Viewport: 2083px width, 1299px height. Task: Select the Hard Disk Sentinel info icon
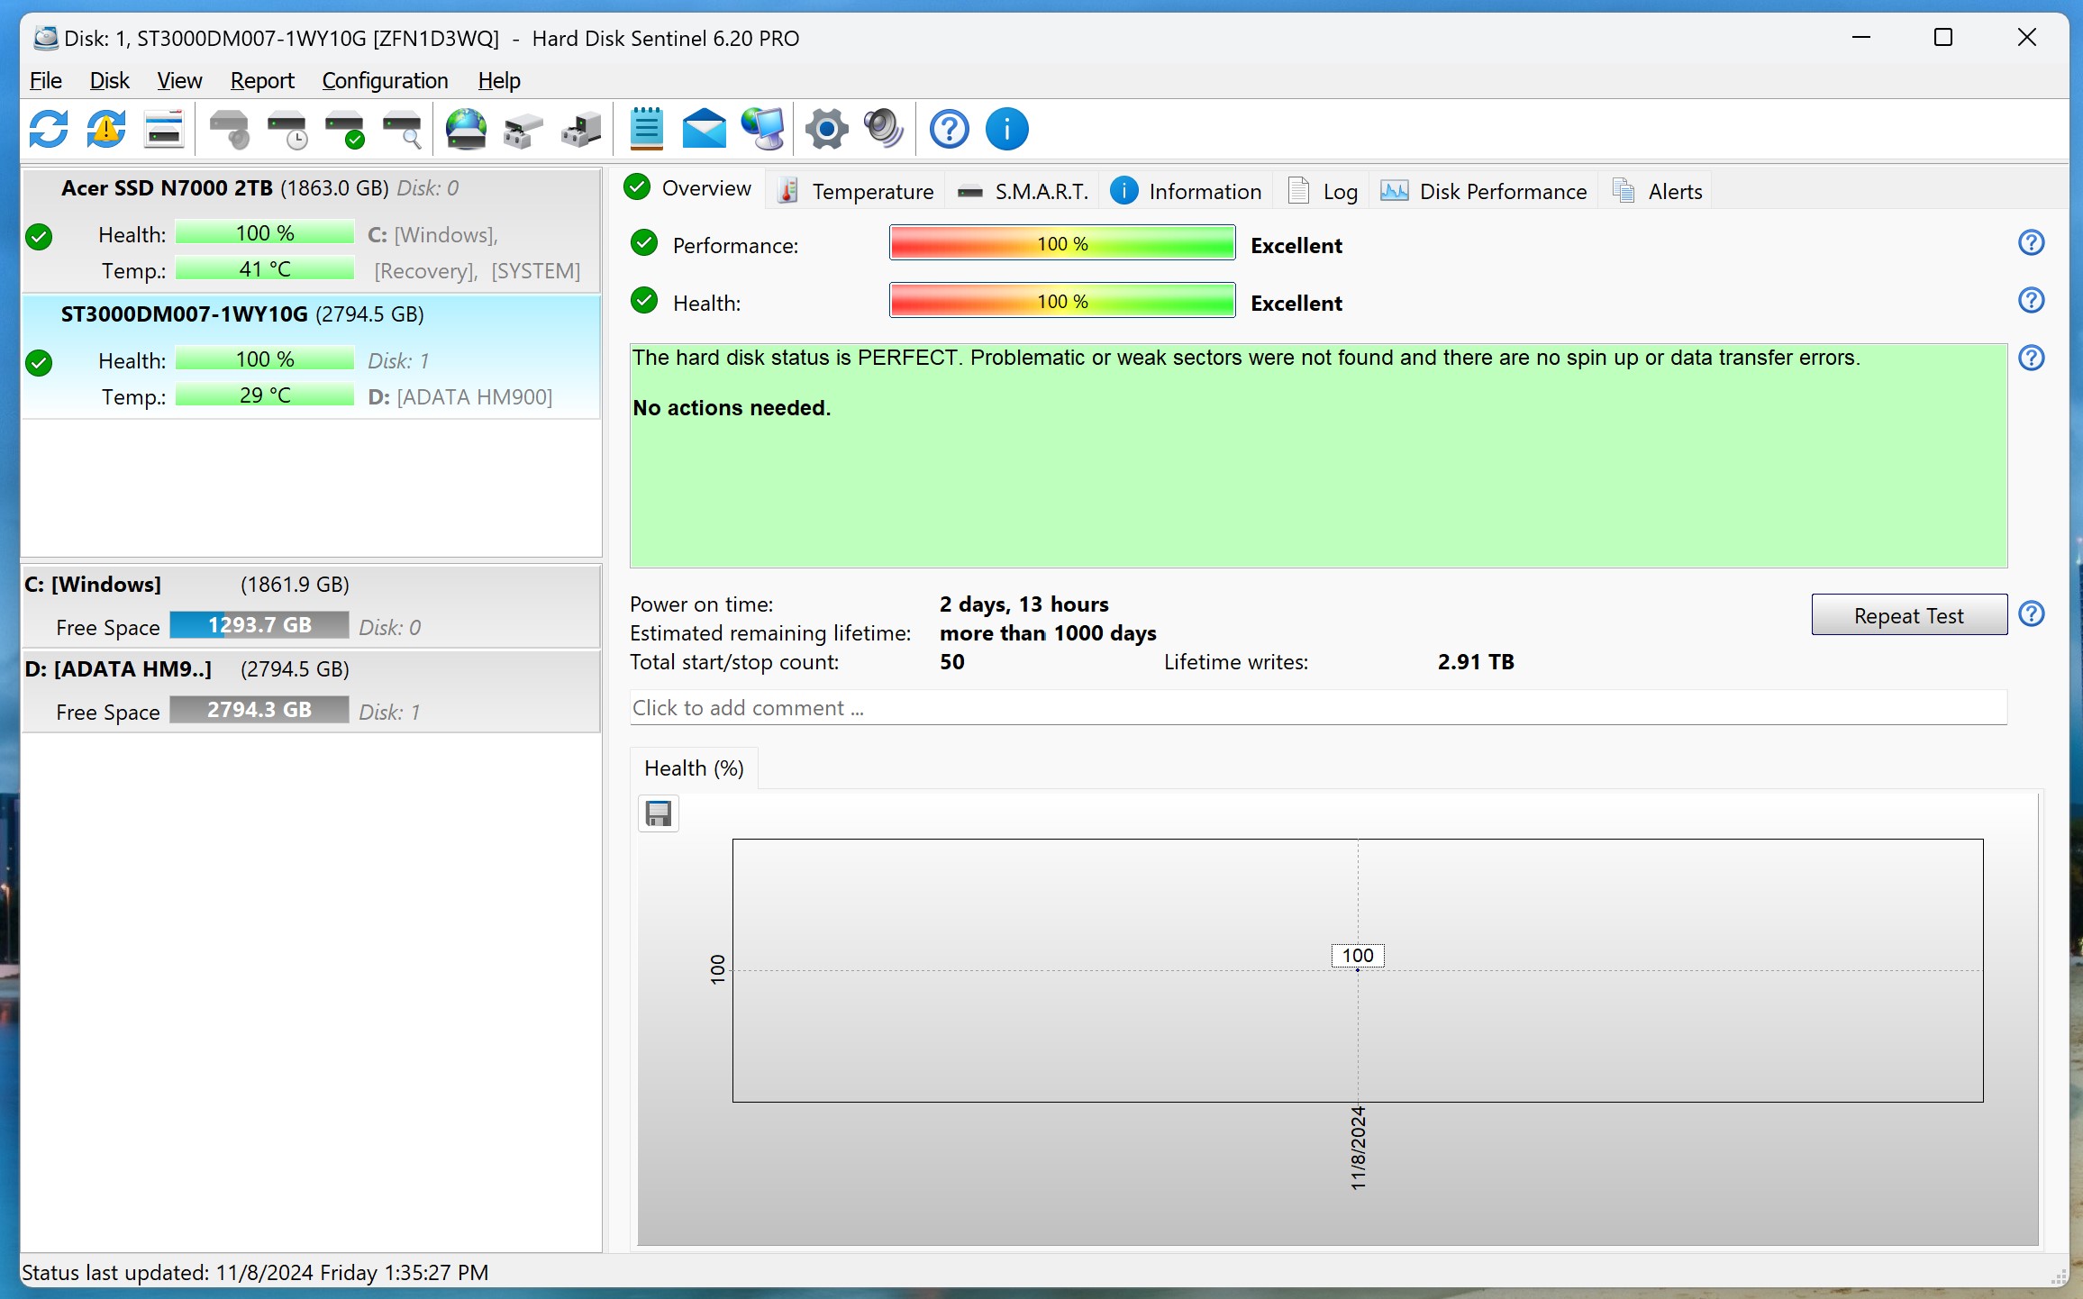(x=1004, y=129)
